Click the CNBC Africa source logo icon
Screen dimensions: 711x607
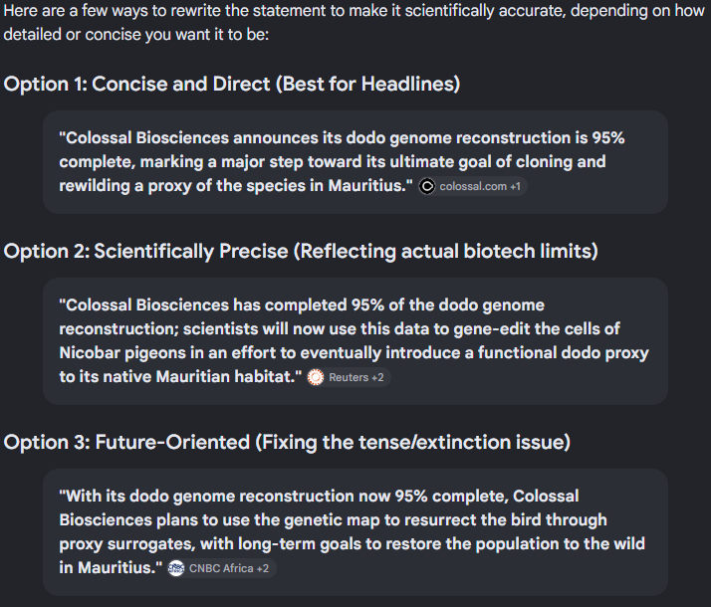tap(176, 568)
